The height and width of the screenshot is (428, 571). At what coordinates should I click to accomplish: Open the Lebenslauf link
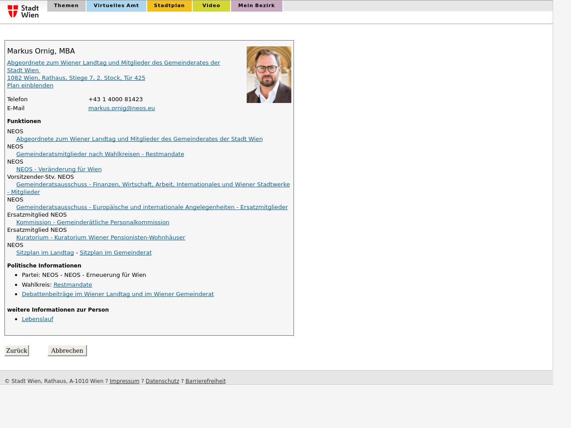(37, 319)
